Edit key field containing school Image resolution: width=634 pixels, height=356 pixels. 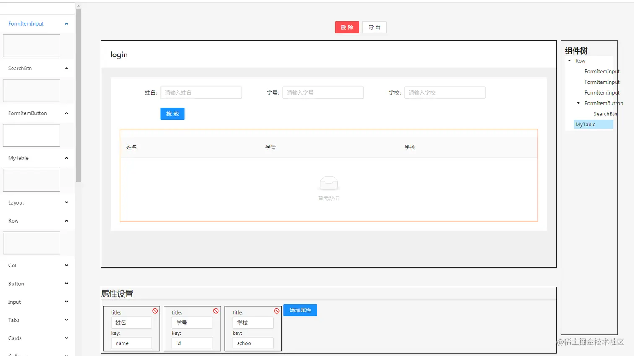tap(253, 343)
